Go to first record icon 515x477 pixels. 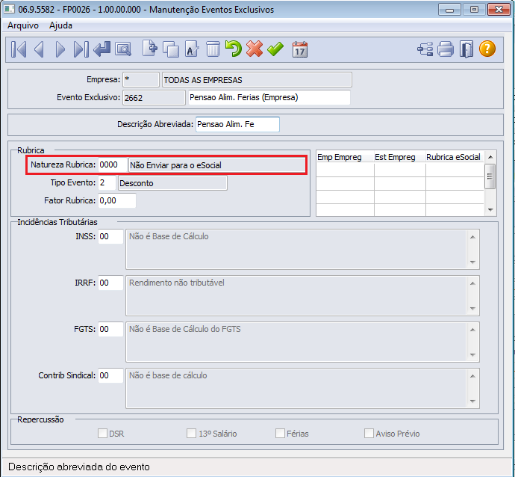click(x=19, y=49)
